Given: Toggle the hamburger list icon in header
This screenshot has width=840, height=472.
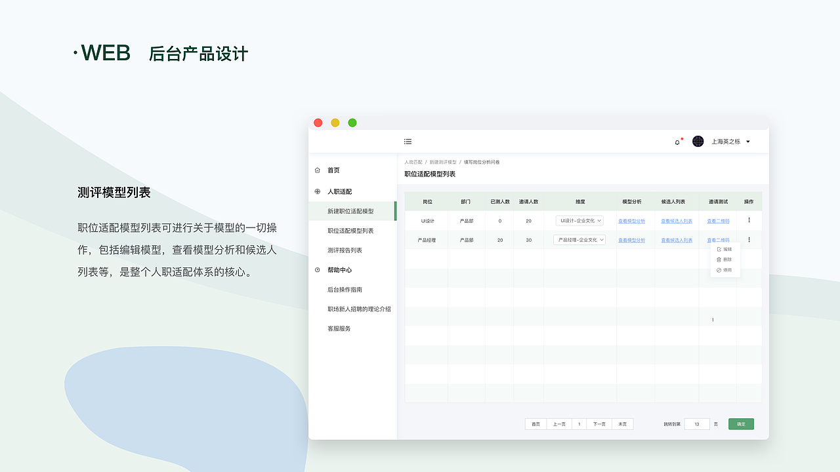Looking at the screenshot, I should click(x=408, y=142).
